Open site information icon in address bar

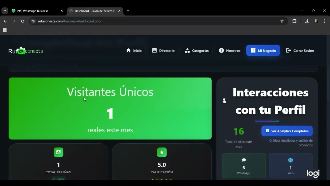point(33,21)
